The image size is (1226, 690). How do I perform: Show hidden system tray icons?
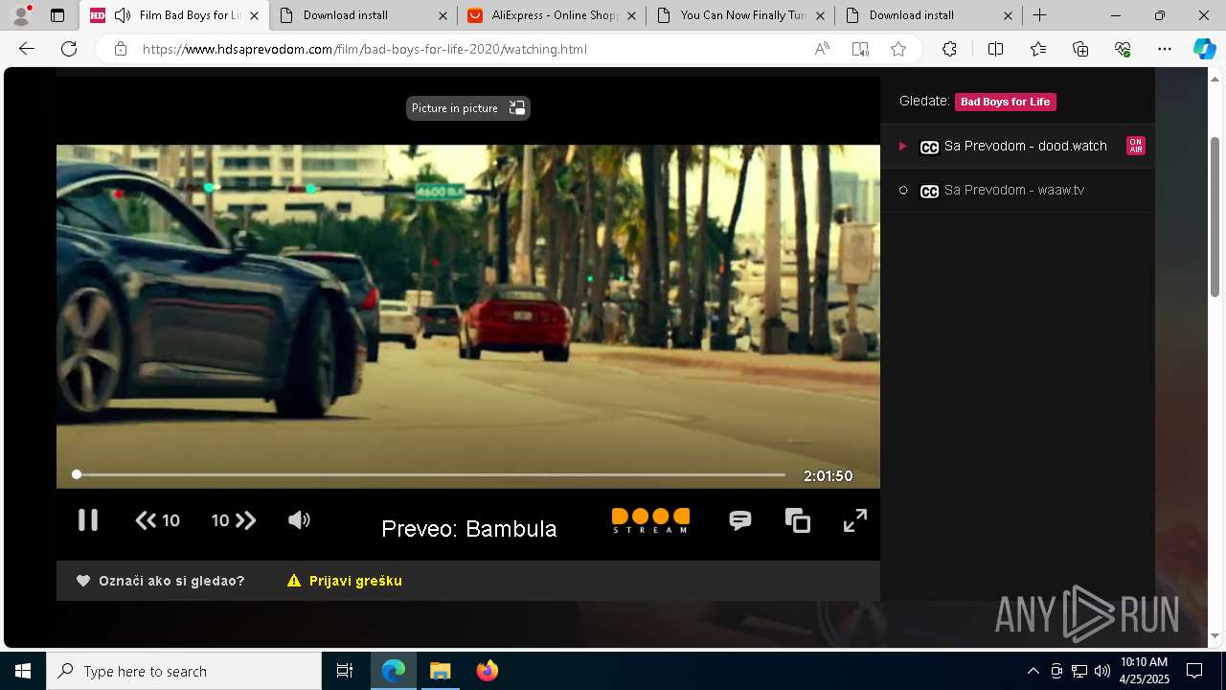[1033, 671]
